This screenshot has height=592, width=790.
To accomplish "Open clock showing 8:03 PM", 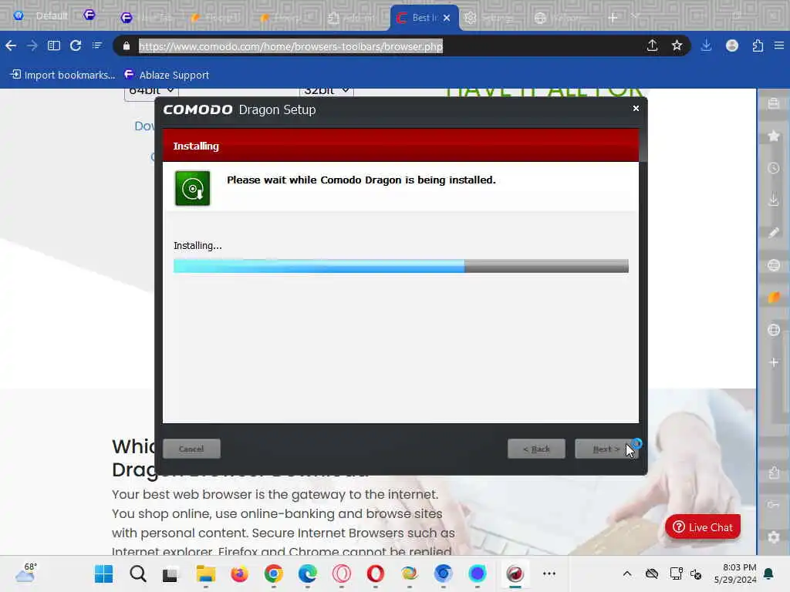I will (x=735, y=573).
